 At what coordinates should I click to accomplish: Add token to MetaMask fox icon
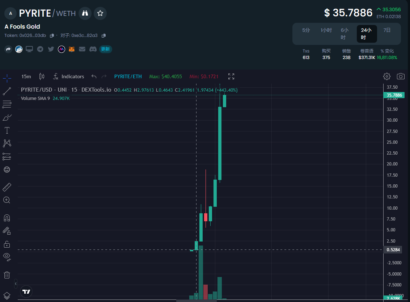coord(72,49)
